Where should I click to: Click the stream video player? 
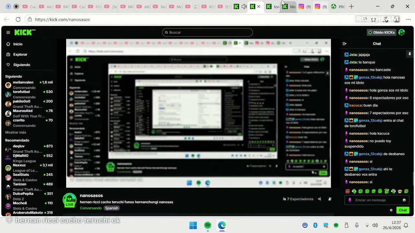pyautogui.click(x=198, y=113)
